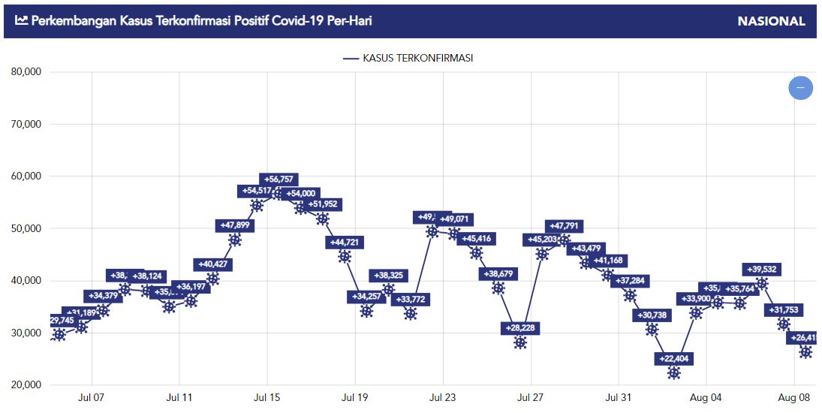822x413 pixels.
Task: Select the +30,738 data point icon
Action: click(652, 329)
